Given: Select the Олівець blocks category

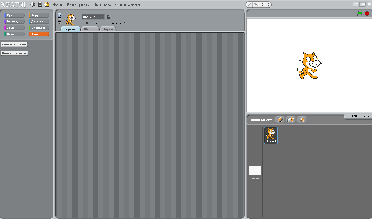Looking at the screenshot, I should 14,34.
